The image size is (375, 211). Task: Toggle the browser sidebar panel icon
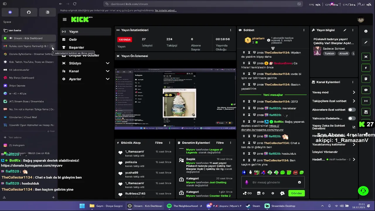pos(5,4)
